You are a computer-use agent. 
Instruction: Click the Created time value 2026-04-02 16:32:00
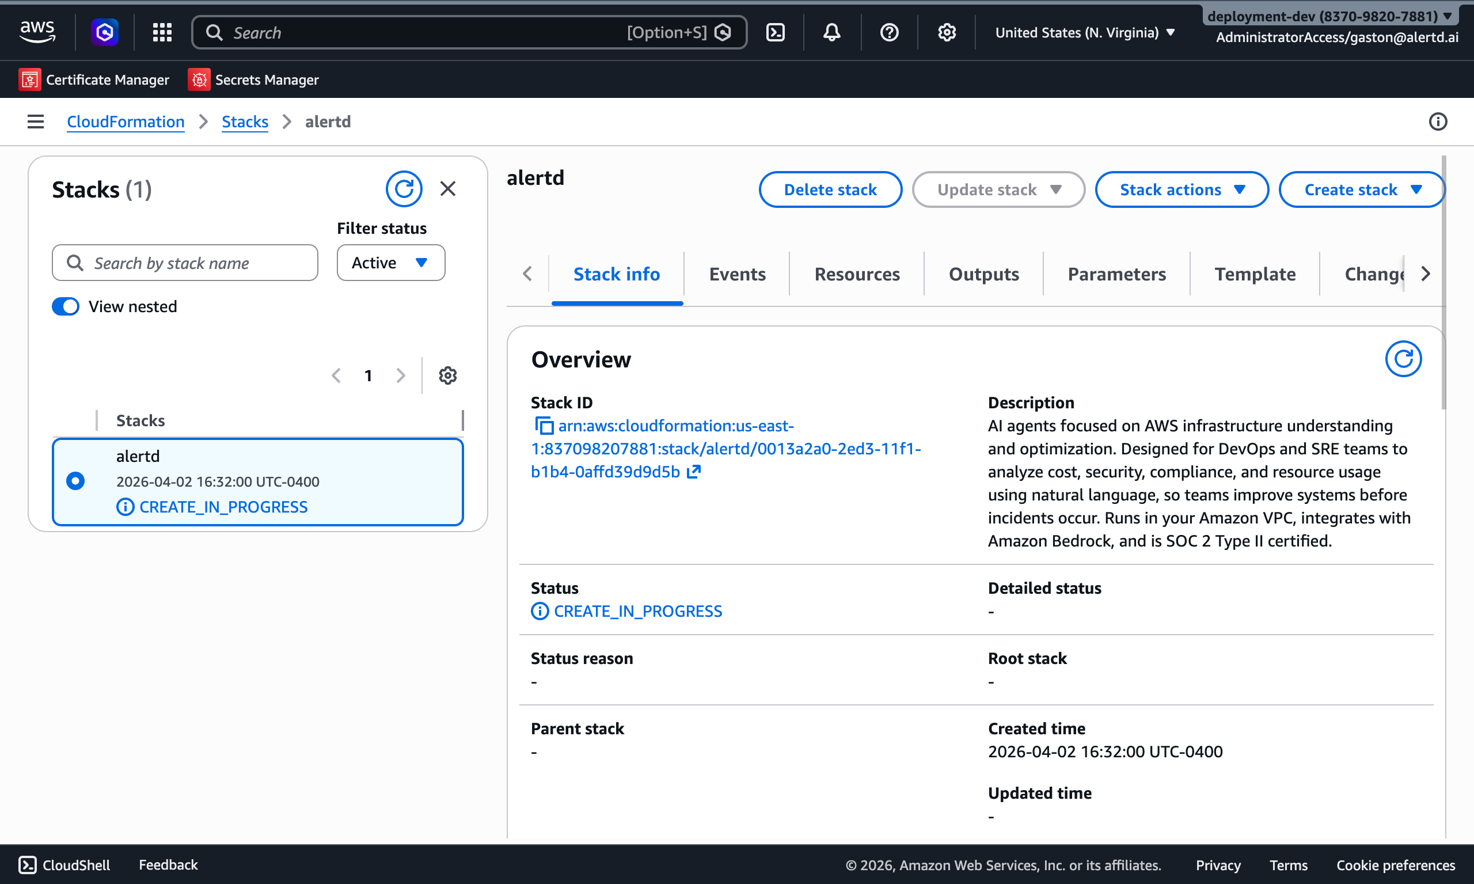[1105, 752]
